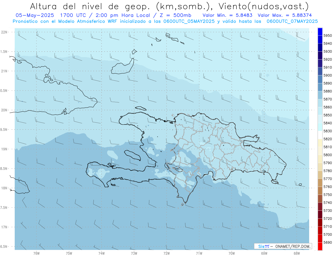Click the '22N' latitude label
Image resolution: width=333 pixels, height=257 pixels.
point(4,32)
